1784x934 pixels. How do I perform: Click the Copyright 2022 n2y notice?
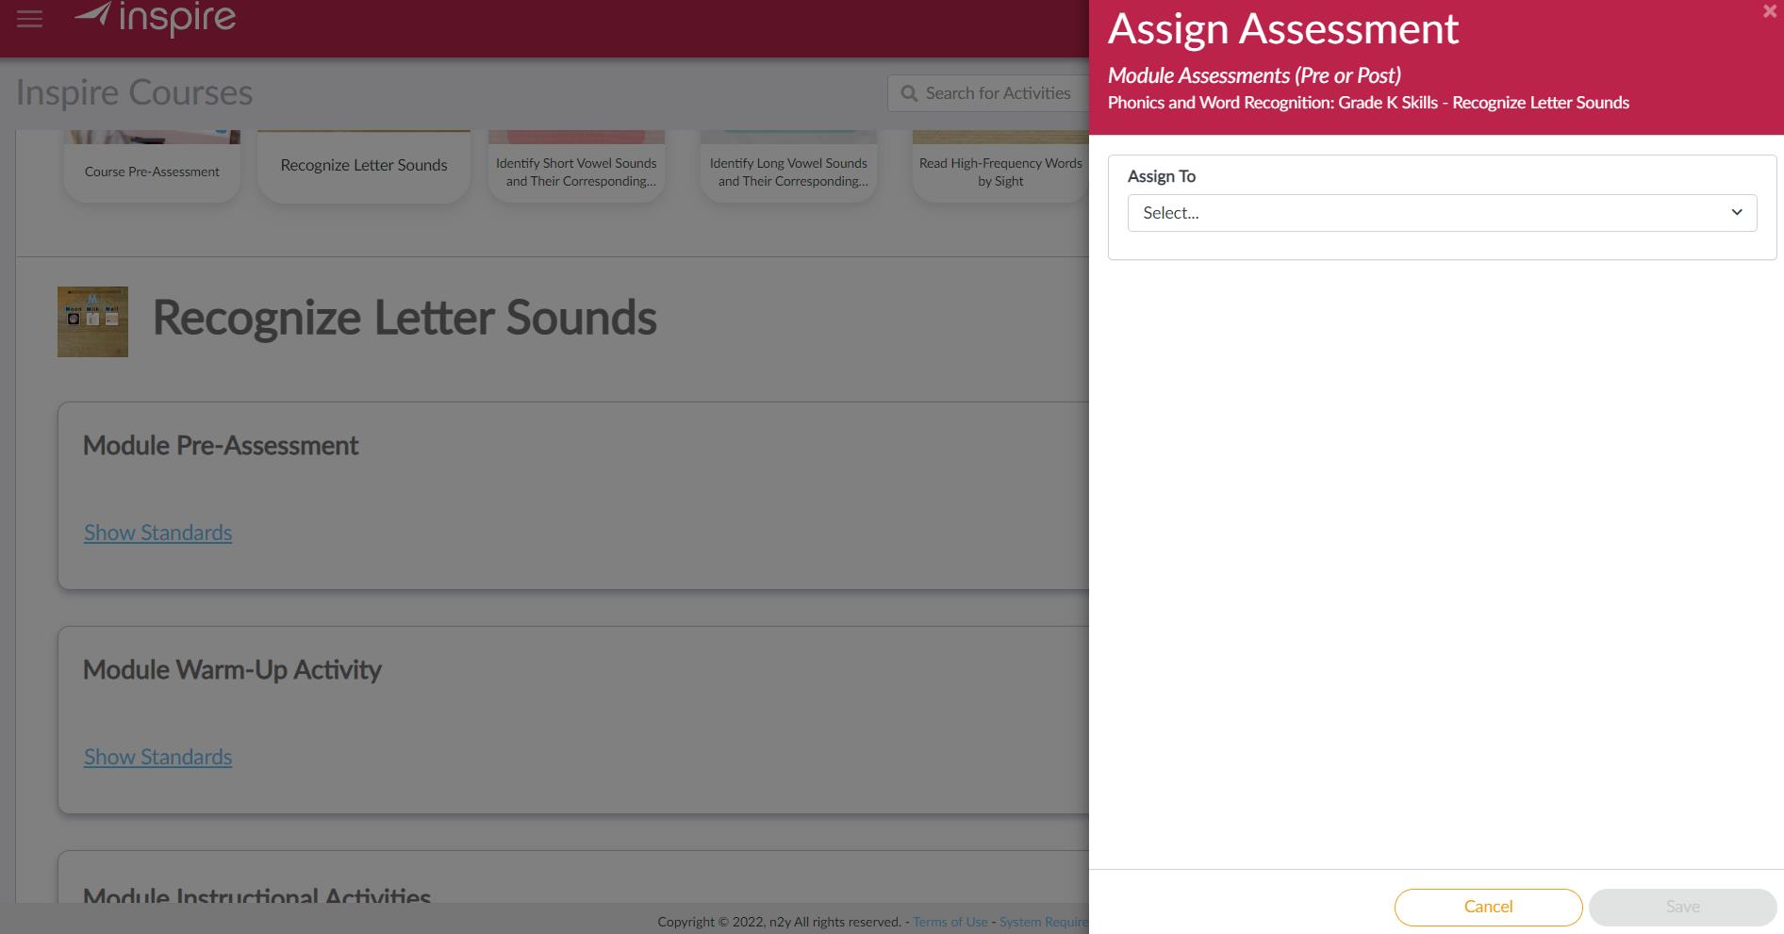click(x=780, y=922)
